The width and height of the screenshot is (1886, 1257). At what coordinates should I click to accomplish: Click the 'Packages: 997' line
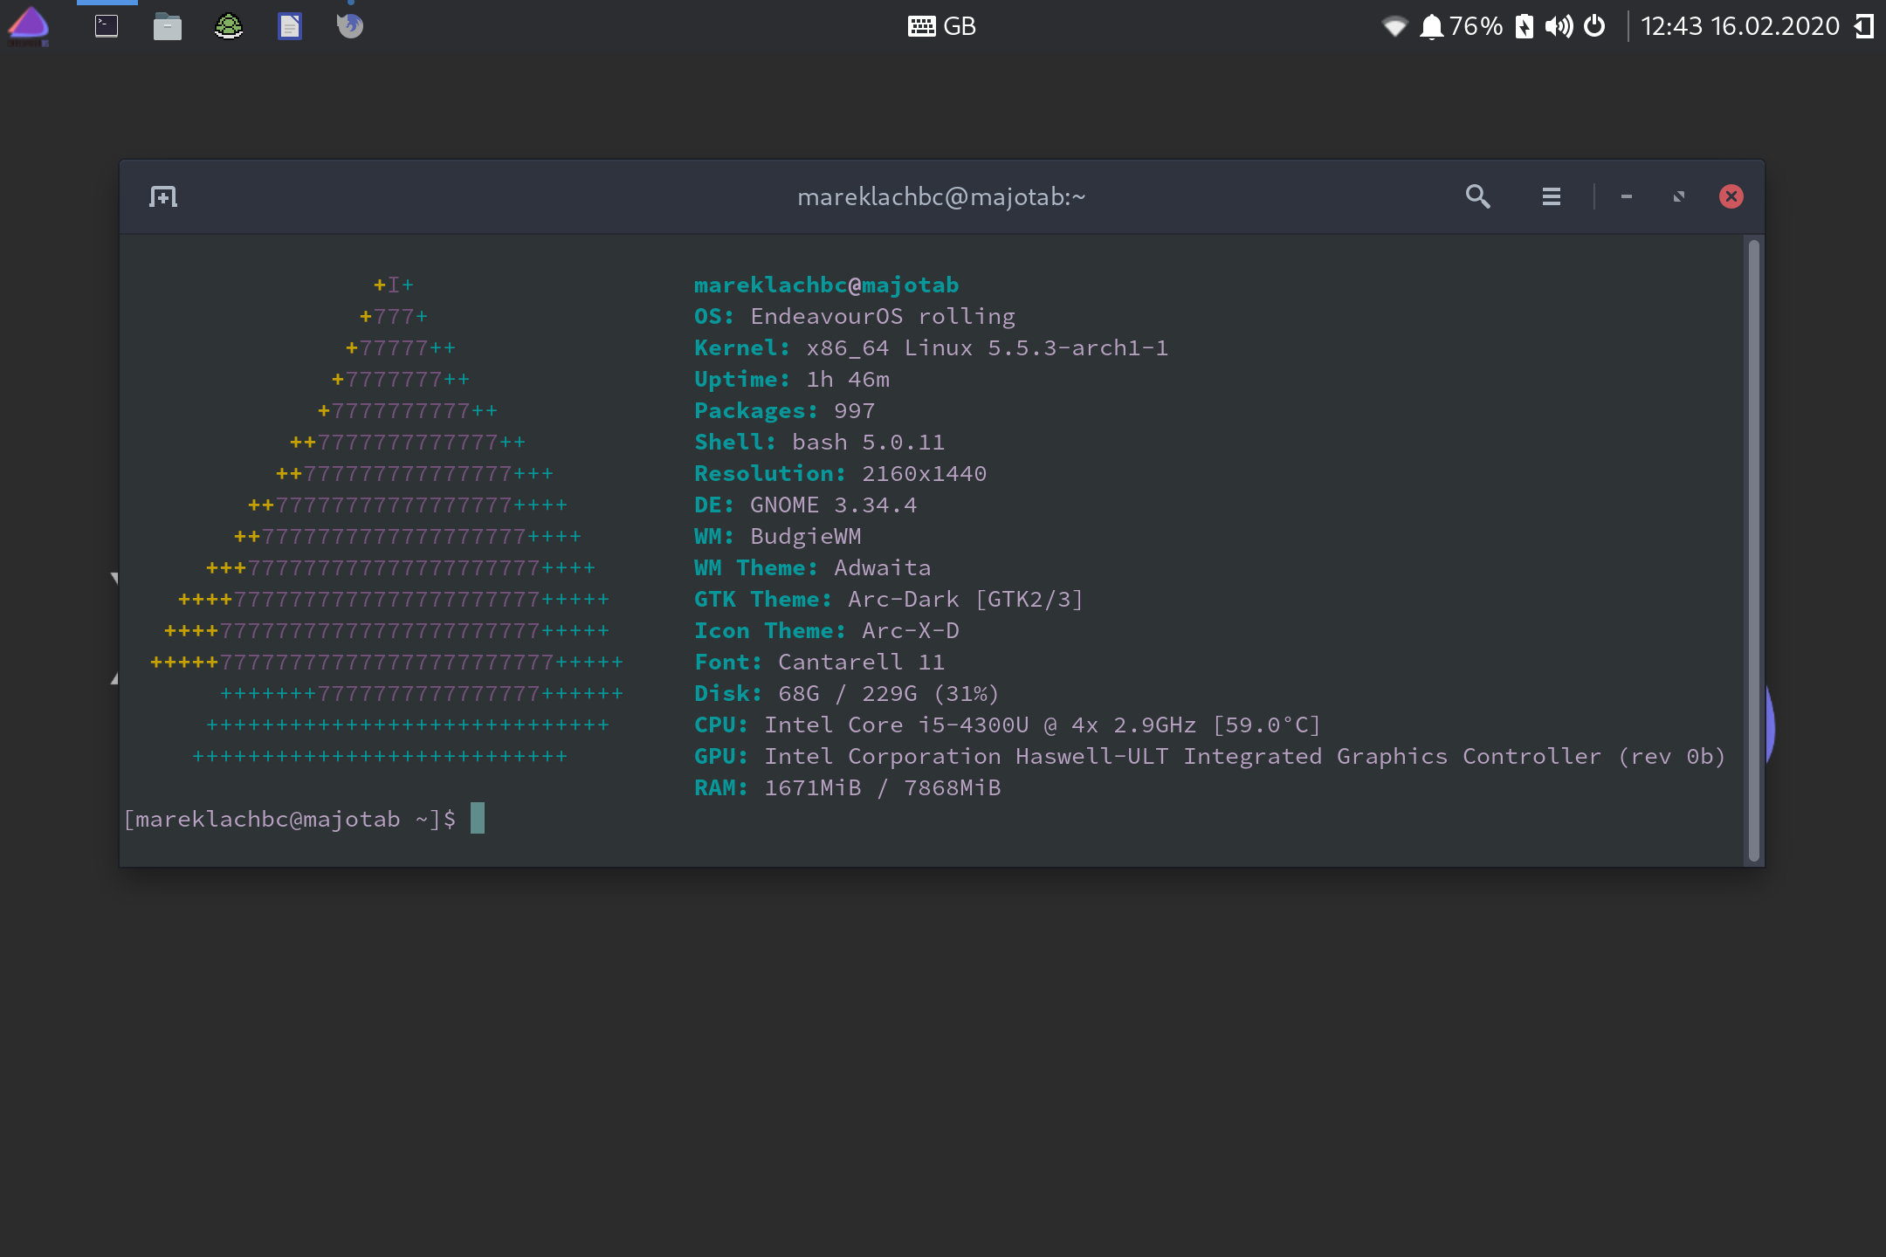click(785, 410)
